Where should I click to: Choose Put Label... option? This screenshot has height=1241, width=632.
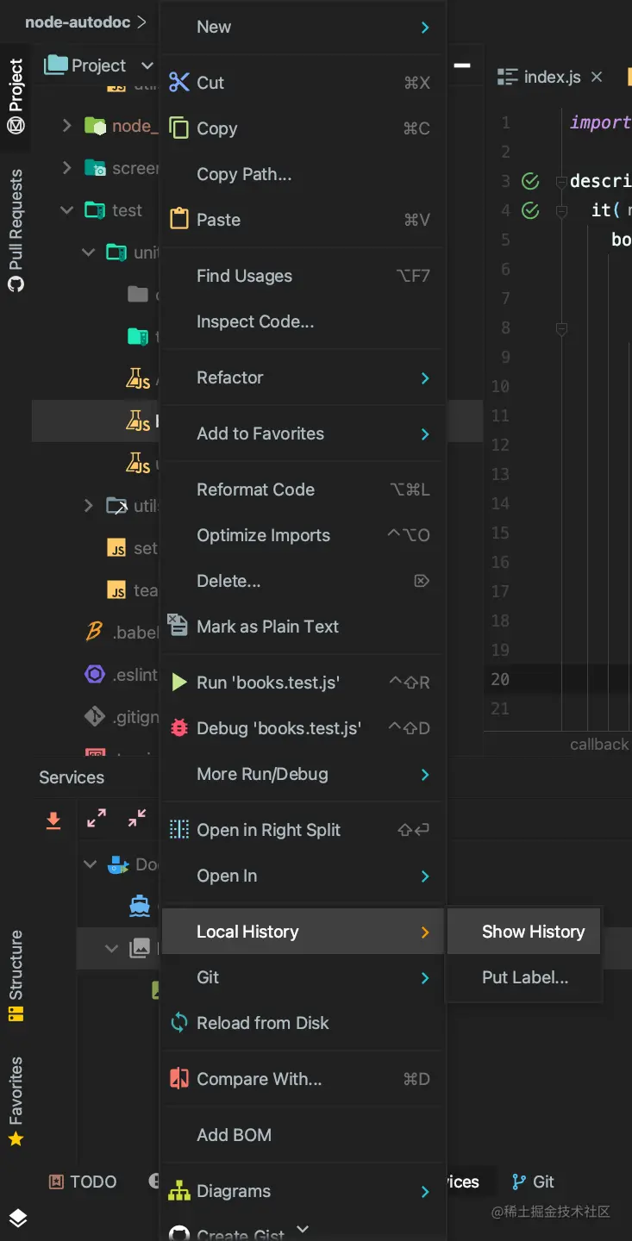[x=525, y=977]
